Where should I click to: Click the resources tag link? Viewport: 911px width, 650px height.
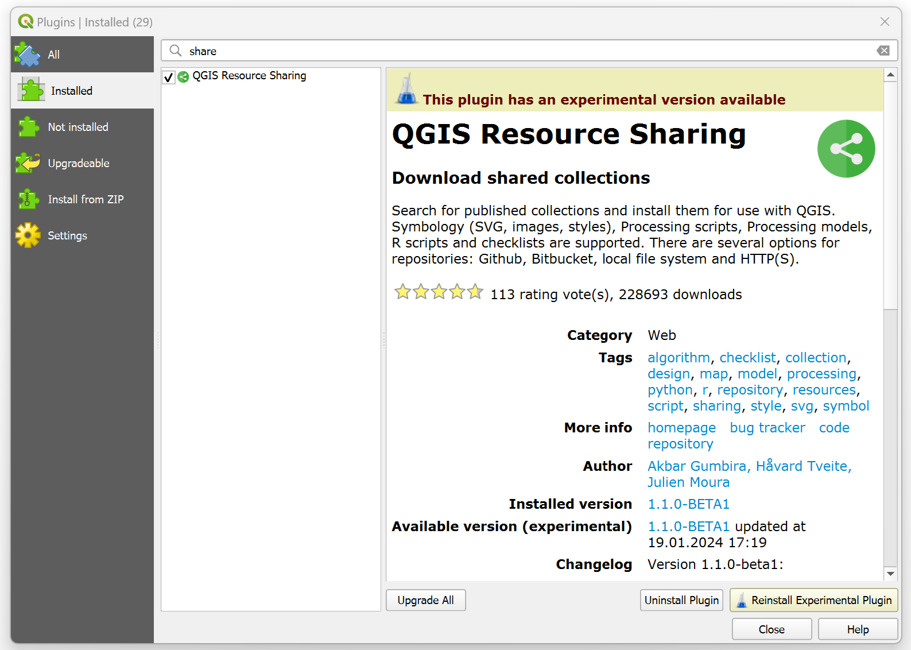(824, 390)
